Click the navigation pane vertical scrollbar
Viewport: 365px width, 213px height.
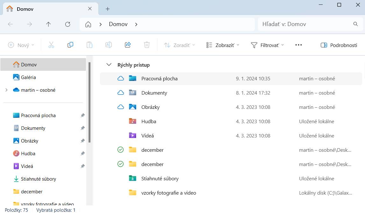click(x=89, y=102)
